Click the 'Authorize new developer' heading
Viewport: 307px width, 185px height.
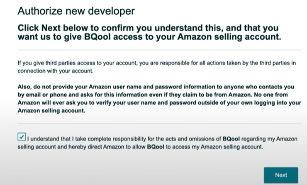76,11
